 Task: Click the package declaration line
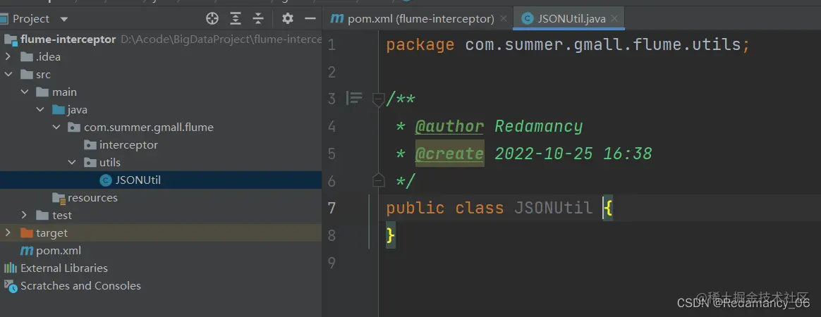click(x=568, y=45)
